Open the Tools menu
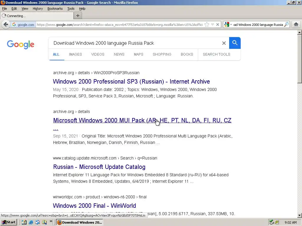Image resolution: width=302 pixels, height=226 pixels. (71, 9)
